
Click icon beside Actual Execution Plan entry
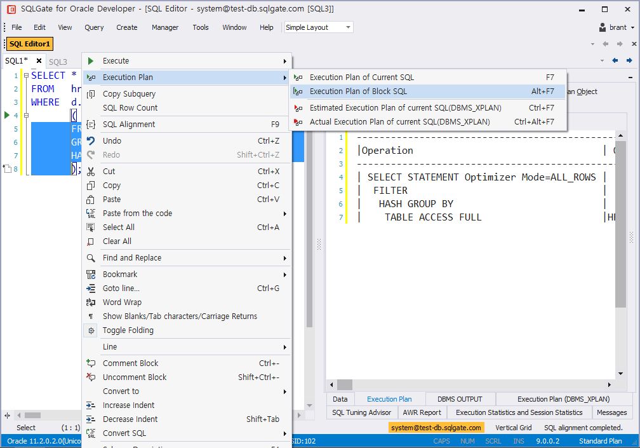click(x=298, y=122)
